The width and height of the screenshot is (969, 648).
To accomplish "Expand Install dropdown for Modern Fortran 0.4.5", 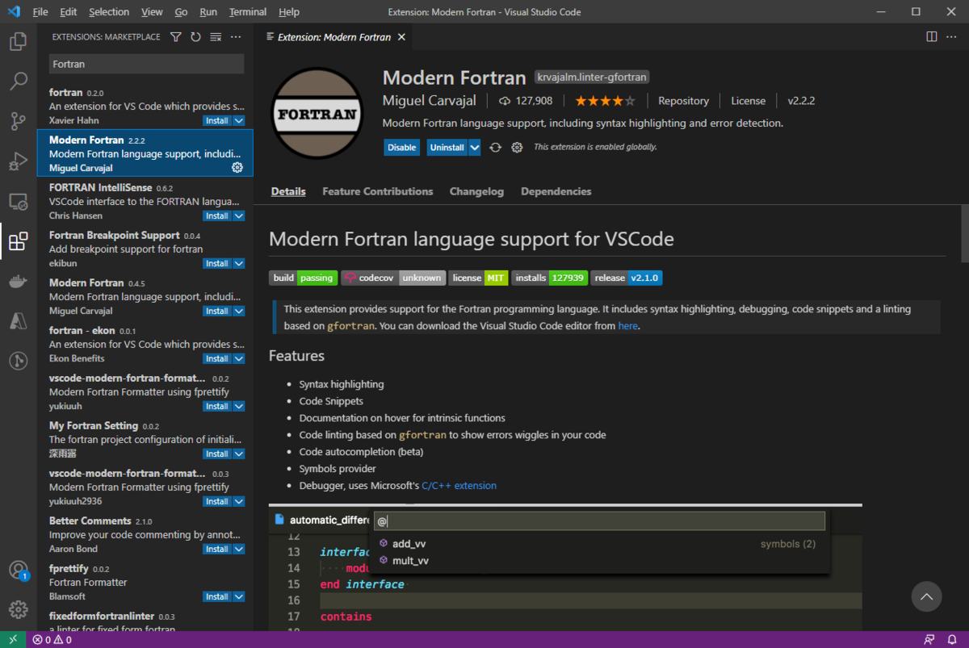I will [x=239, y=311].
